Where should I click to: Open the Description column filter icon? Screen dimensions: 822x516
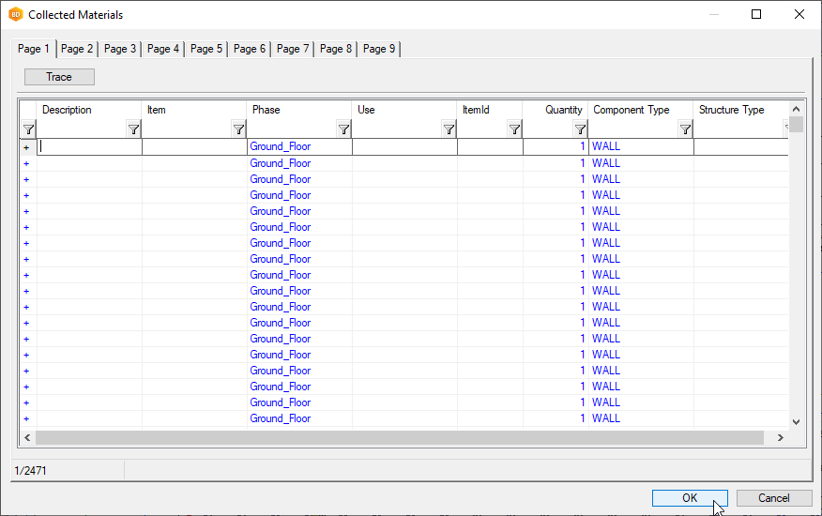[133, 129]
